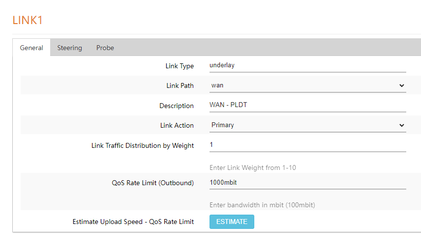The width and height of the screenshot is (421, 250).
Task: Select the QoS Rate Limit field showing 1000mbit
Action: click(x=307, y=182)
